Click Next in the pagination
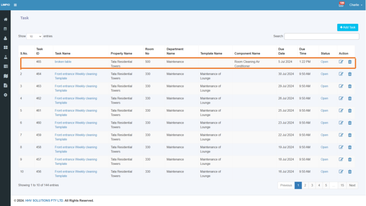This screenshot has width=366, height=206. point(352,185)
